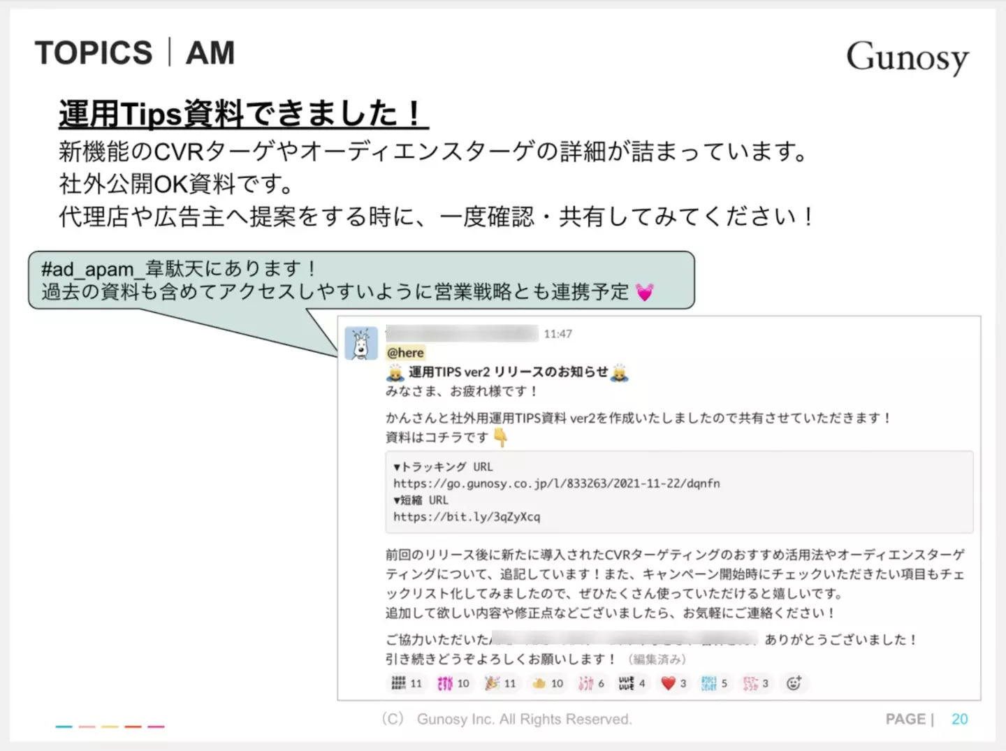Click the '▼トラッキング URL' label
Image resolution: width=1006 pixels, height=751 pixels.
point(443,467)
